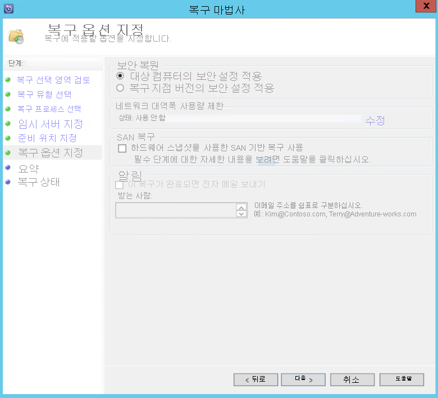This screenshot has width=438, height=398.
Task: Click inside the 받는 사람 recipients field
Action: (175, 210)
